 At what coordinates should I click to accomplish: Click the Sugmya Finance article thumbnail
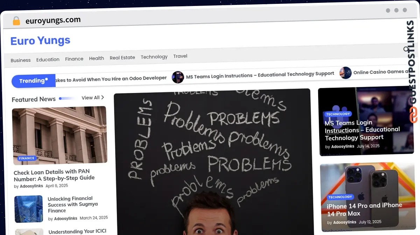[x=28, y=209]
